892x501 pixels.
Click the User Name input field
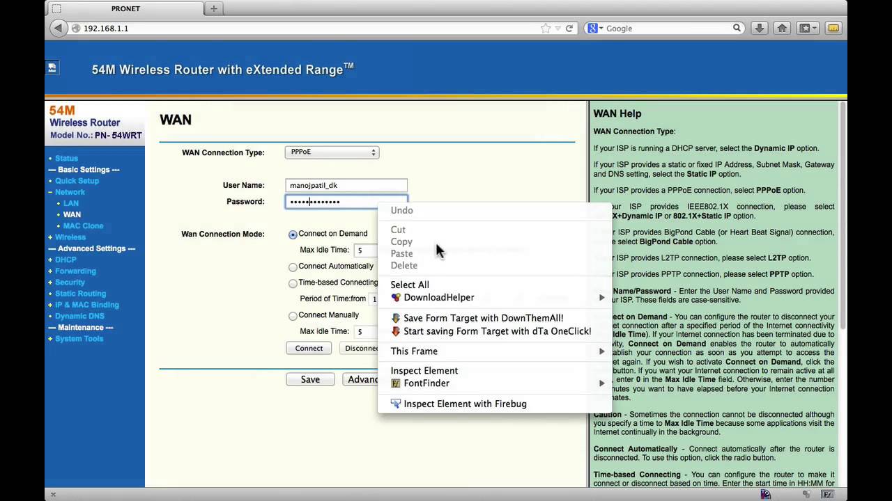coord(346,185)
